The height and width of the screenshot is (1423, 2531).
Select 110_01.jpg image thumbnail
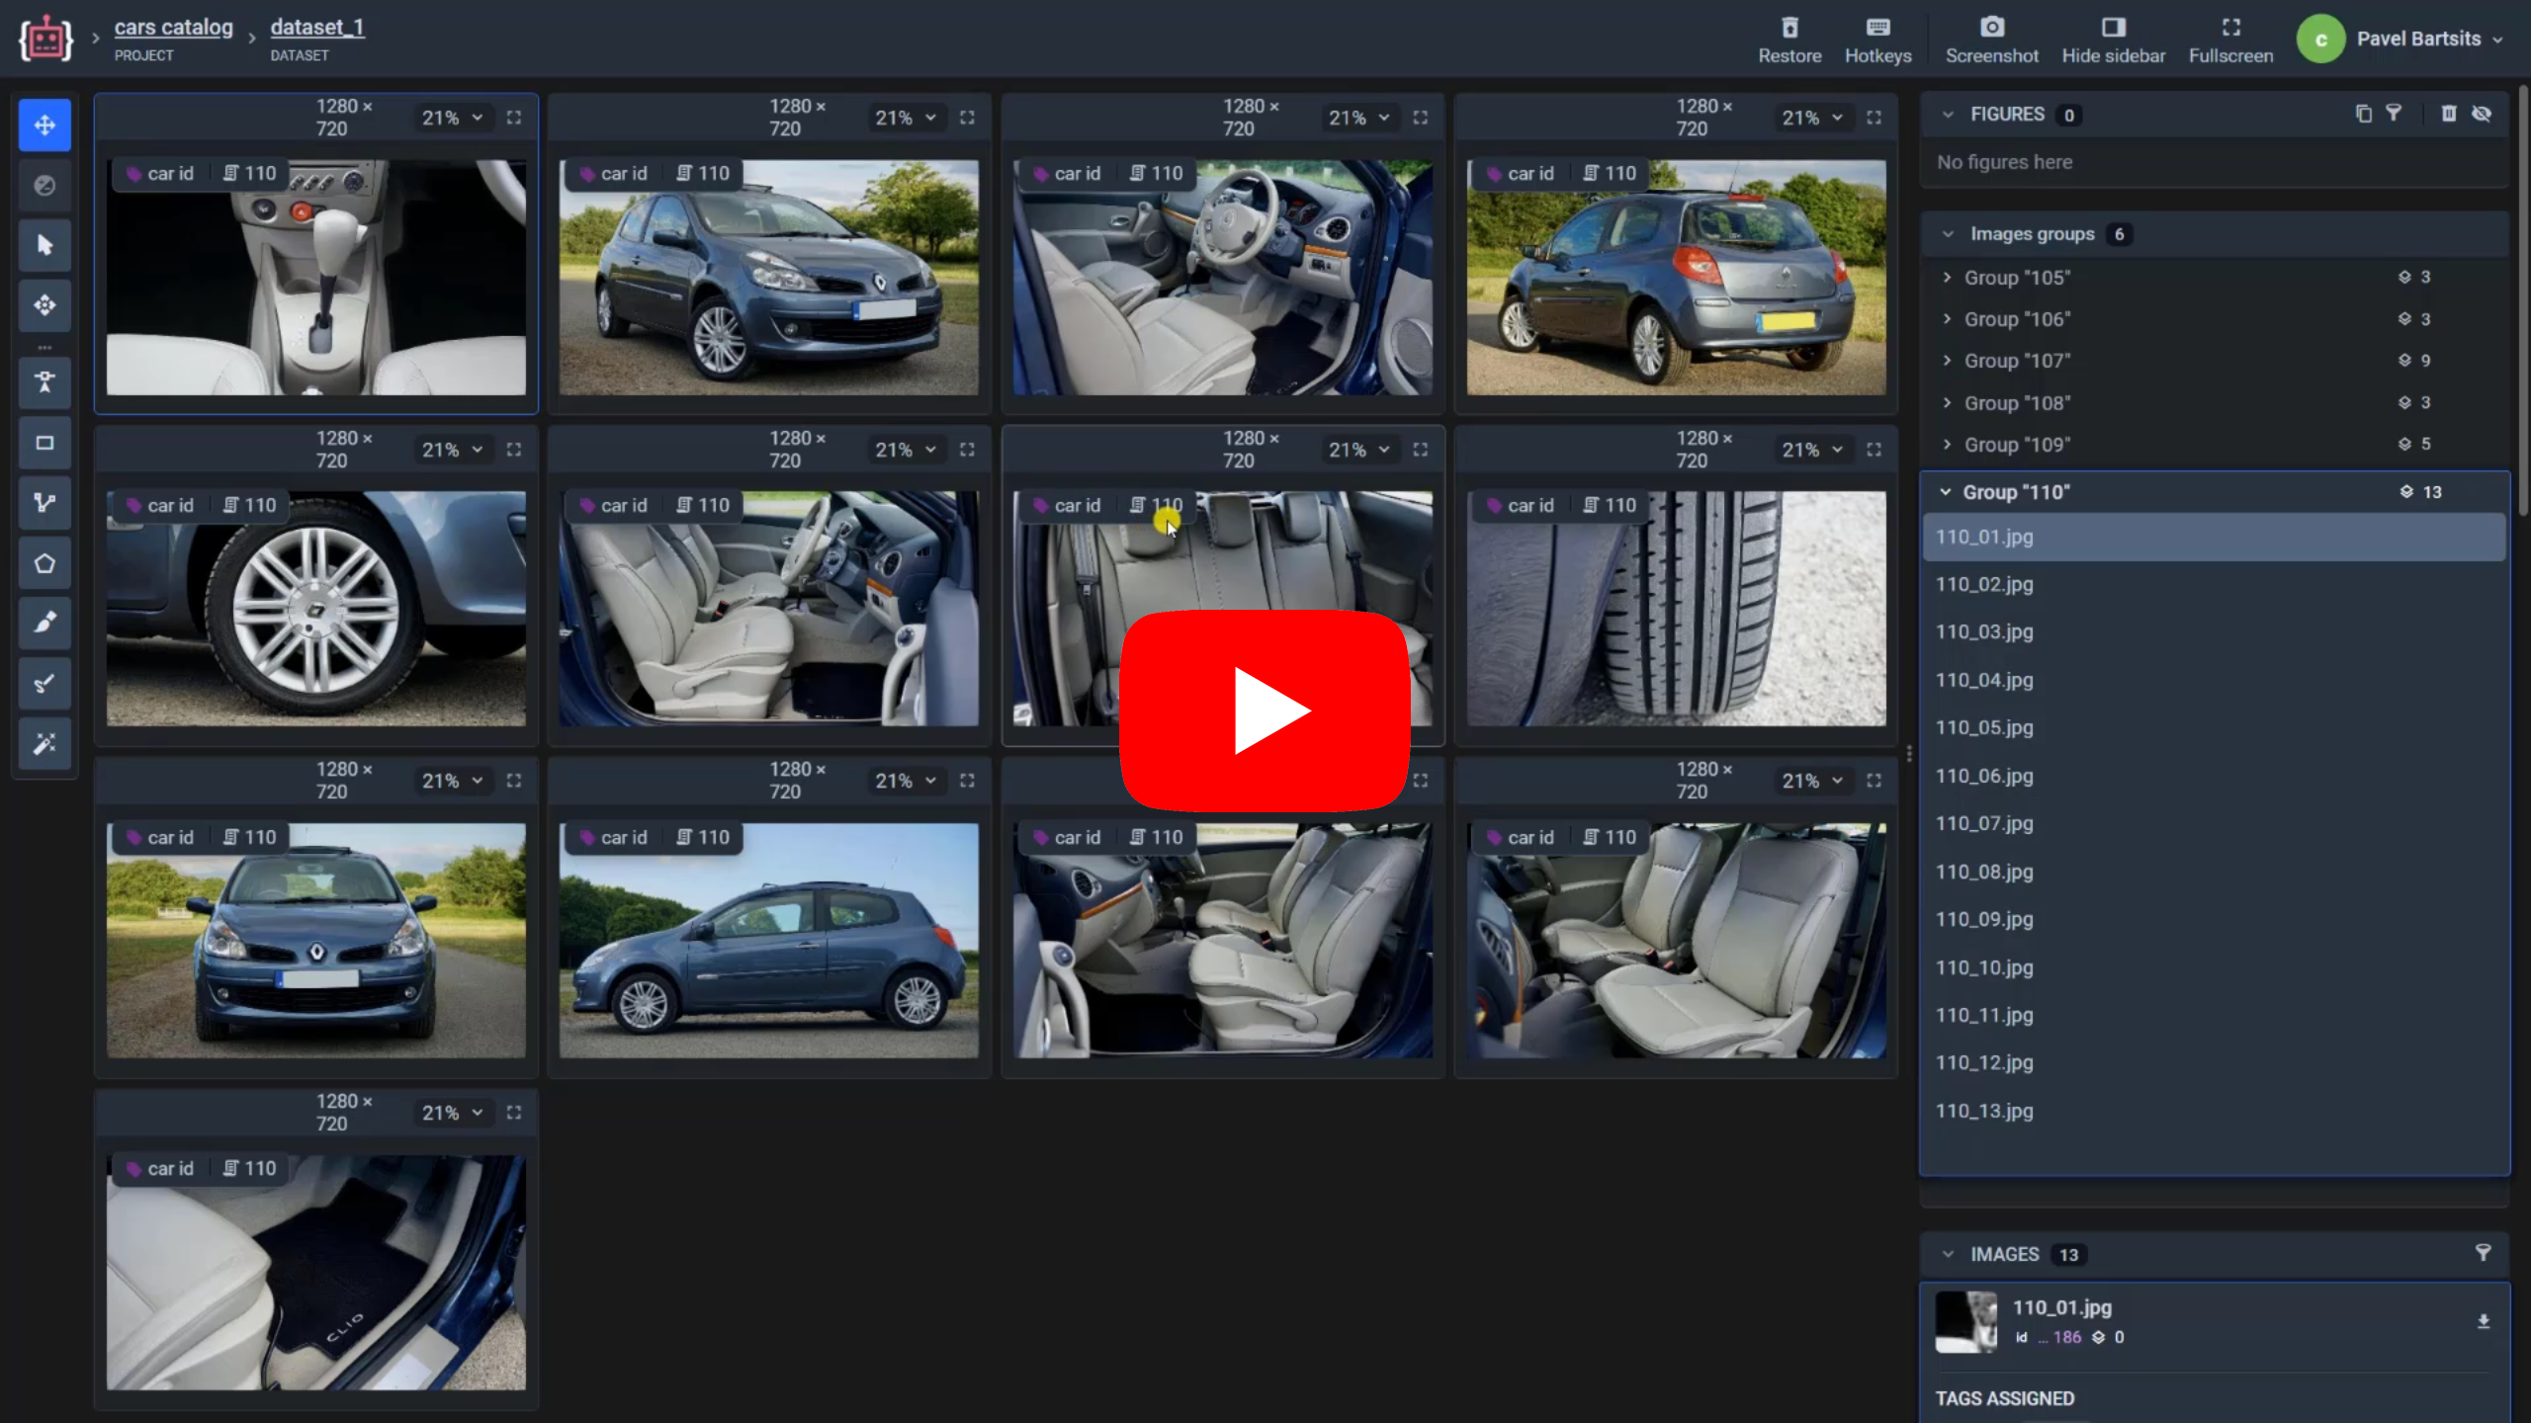pos(1966,1322)
